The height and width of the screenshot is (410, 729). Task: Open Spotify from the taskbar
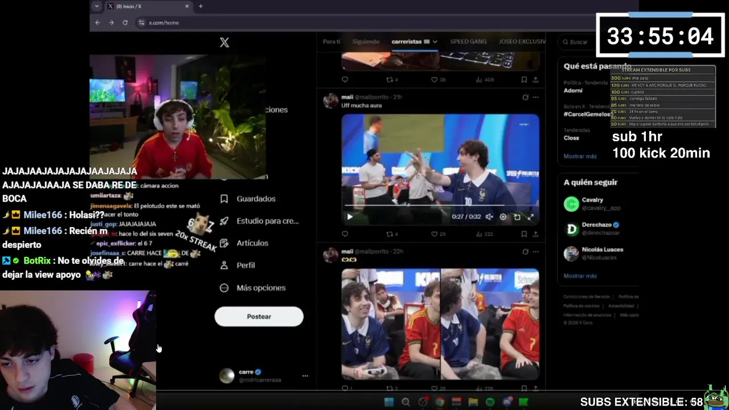pos(490,402)
